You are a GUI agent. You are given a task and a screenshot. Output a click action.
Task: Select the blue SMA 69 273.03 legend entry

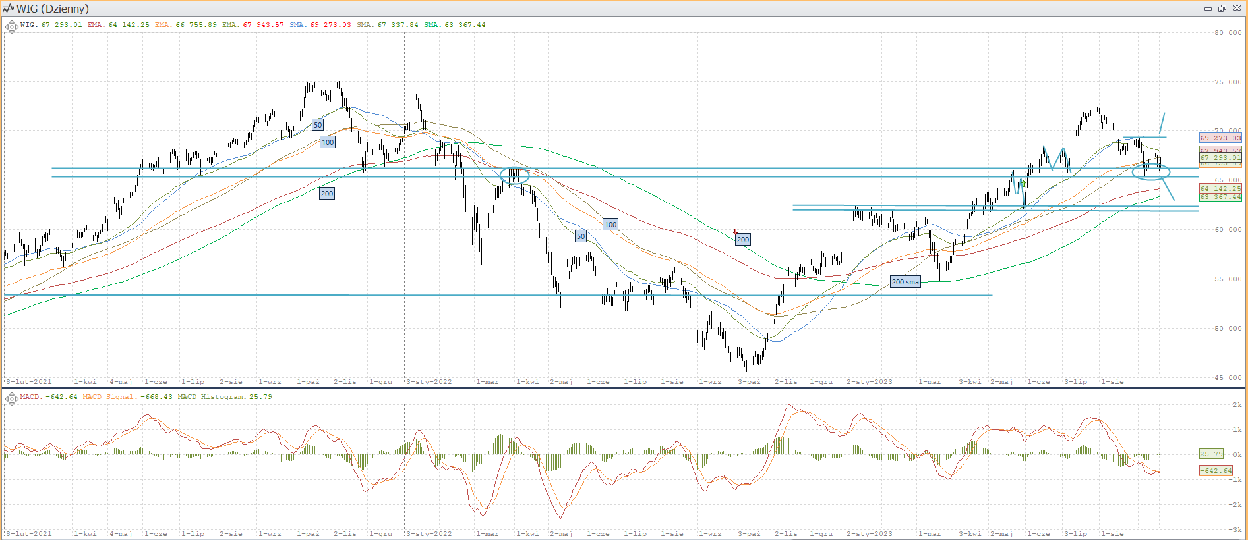[320, 25]
